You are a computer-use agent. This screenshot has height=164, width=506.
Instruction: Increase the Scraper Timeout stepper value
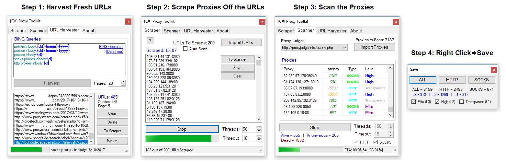(258, 136)
